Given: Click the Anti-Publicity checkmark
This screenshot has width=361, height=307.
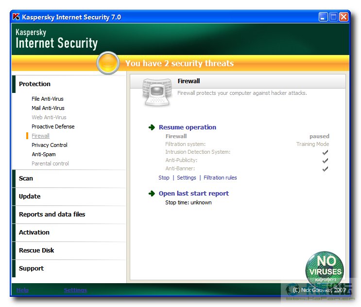Looking at the screenshot, I should click(325, 161).
